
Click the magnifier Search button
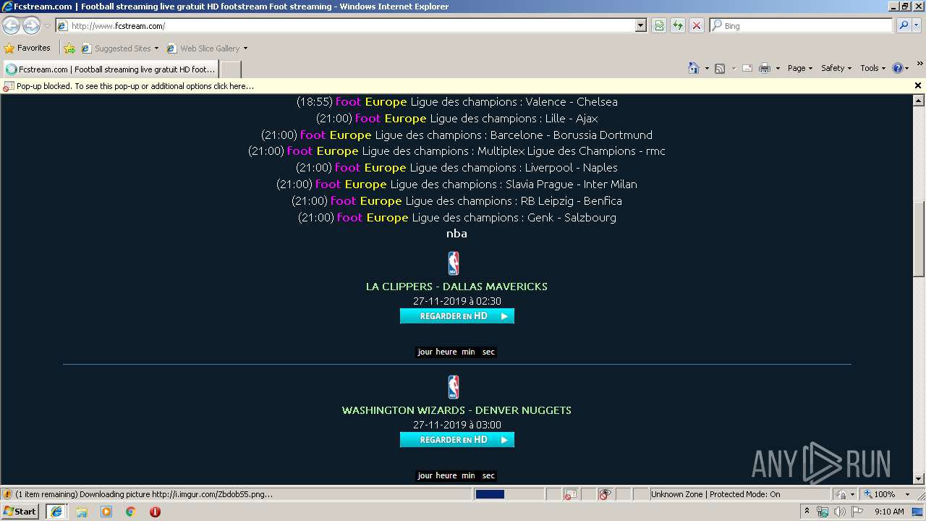903,26
